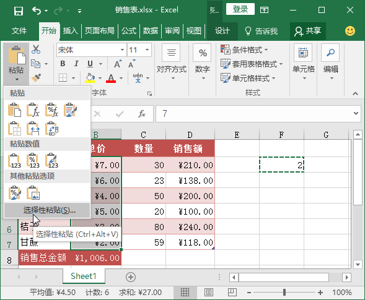
Task: Select Keep Source Column Widths paste icon
Action: point(33,128)
